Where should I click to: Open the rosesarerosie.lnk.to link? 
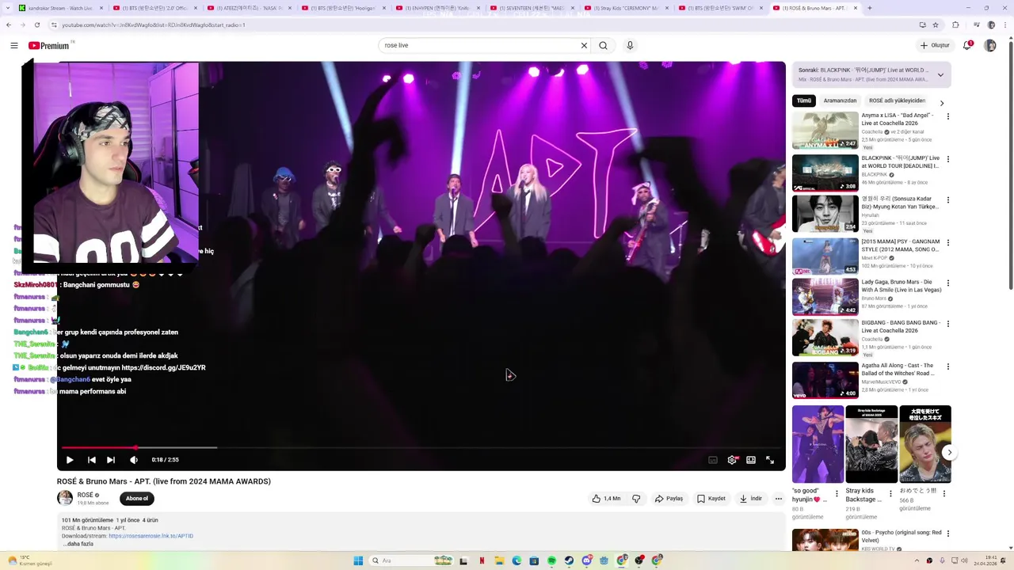click(x=151, y=536)
